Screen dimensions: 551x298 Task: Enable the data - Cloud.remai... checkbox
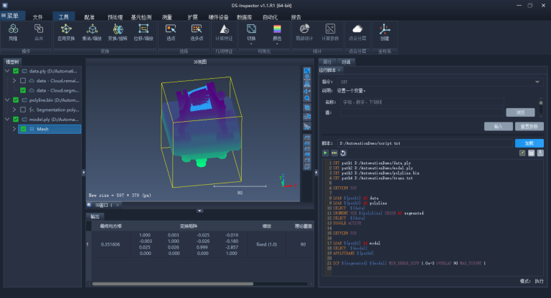click(23, 81)
